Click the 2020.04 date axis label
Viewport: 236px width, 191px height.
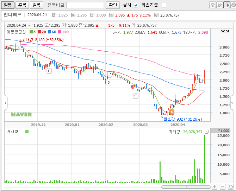click(x=178, y=125)
